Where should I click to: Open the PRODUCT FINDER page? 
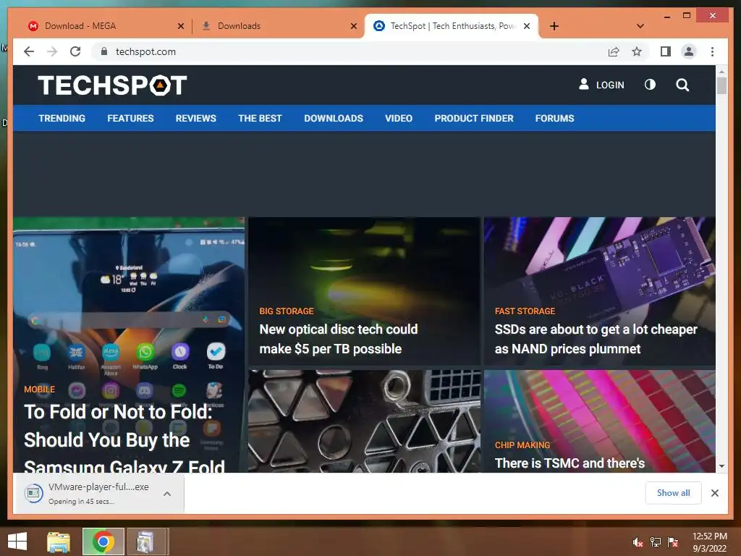474,118
